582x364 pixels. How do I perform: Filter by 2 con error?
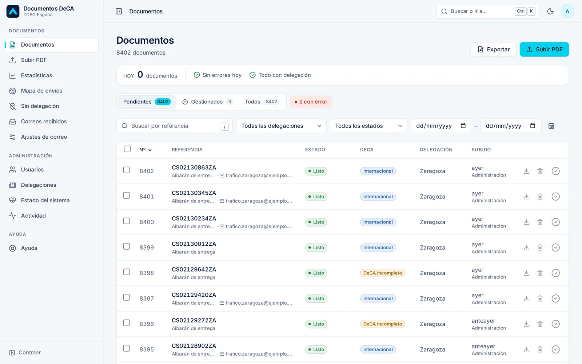tap(311, 102)
